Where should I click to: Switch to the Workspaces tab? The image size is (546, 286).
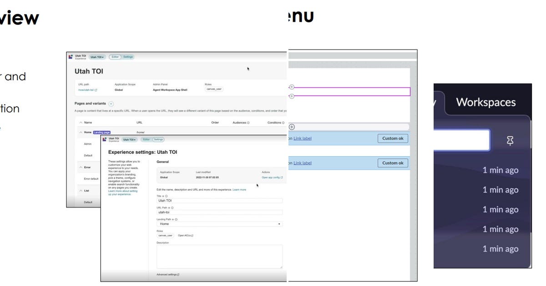click(486, 102)
